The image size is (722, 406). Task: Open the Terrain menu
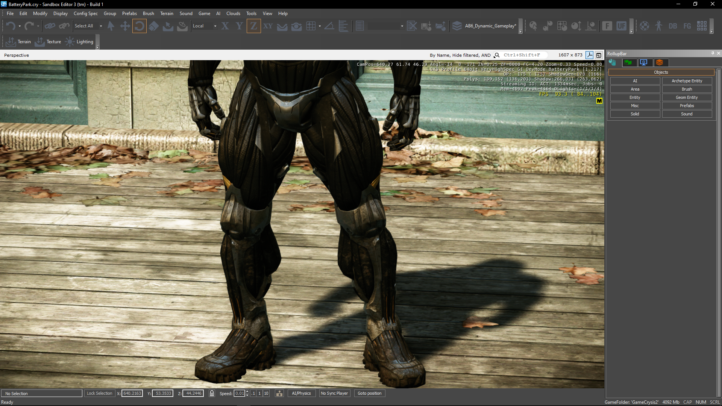pos(167,14)
